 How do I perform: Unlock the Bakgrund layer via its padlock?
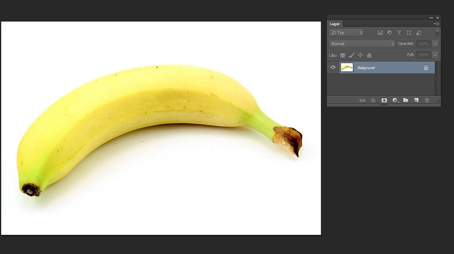point(426,67)
